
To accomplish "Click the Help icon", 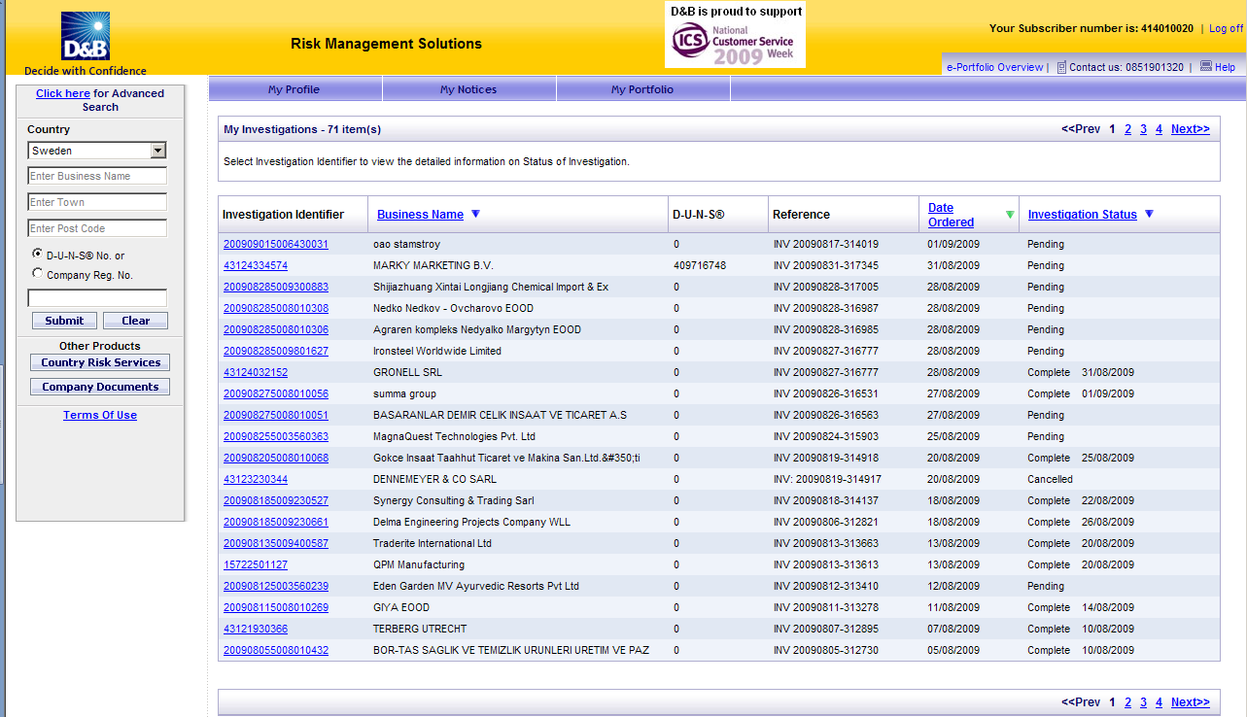I will click(x=1205, y=66).
